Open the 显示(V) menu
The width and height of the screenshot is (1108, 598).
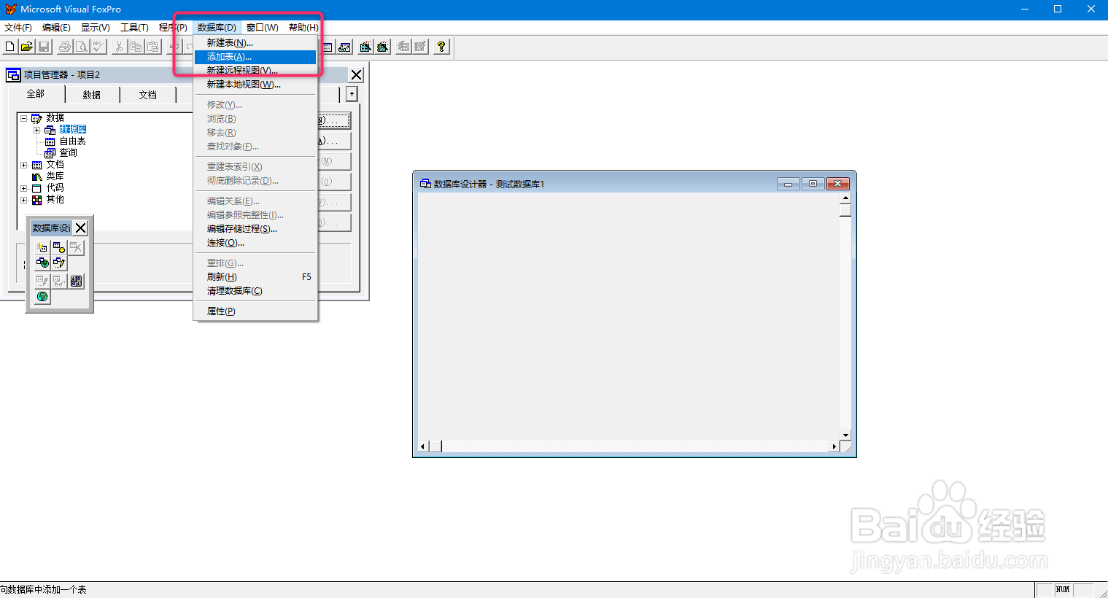click(96, 28)
